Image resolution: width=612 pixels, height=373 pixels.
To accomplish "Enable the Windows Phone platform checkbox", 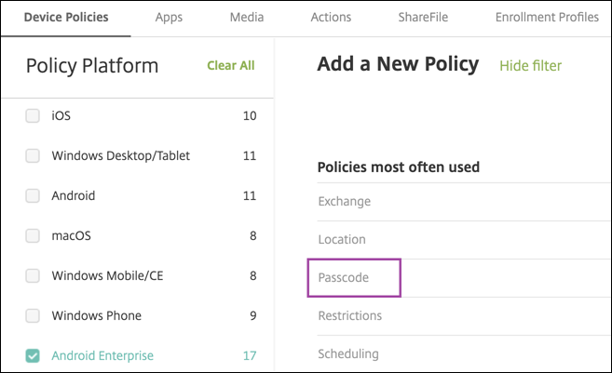I will click(33, 316).
